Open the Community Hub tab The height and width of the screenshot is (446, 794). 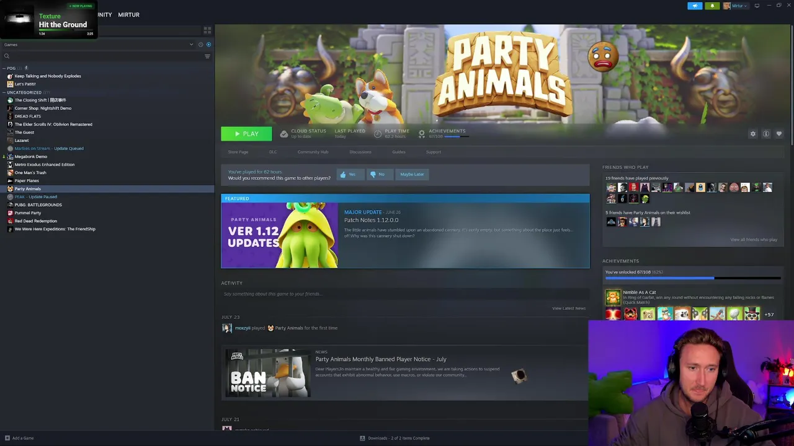[313, 152]
